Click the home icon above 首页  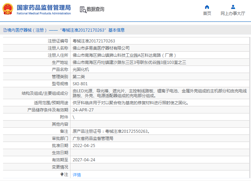point(207,7)
